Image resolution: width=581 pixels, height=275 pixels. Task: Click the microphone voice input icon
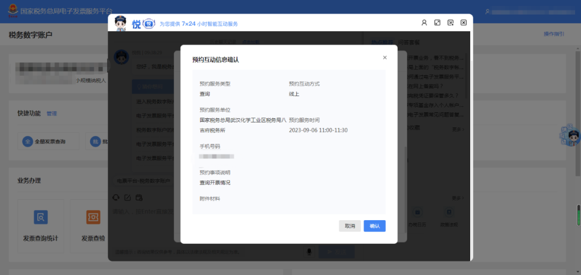coord(309,252)
